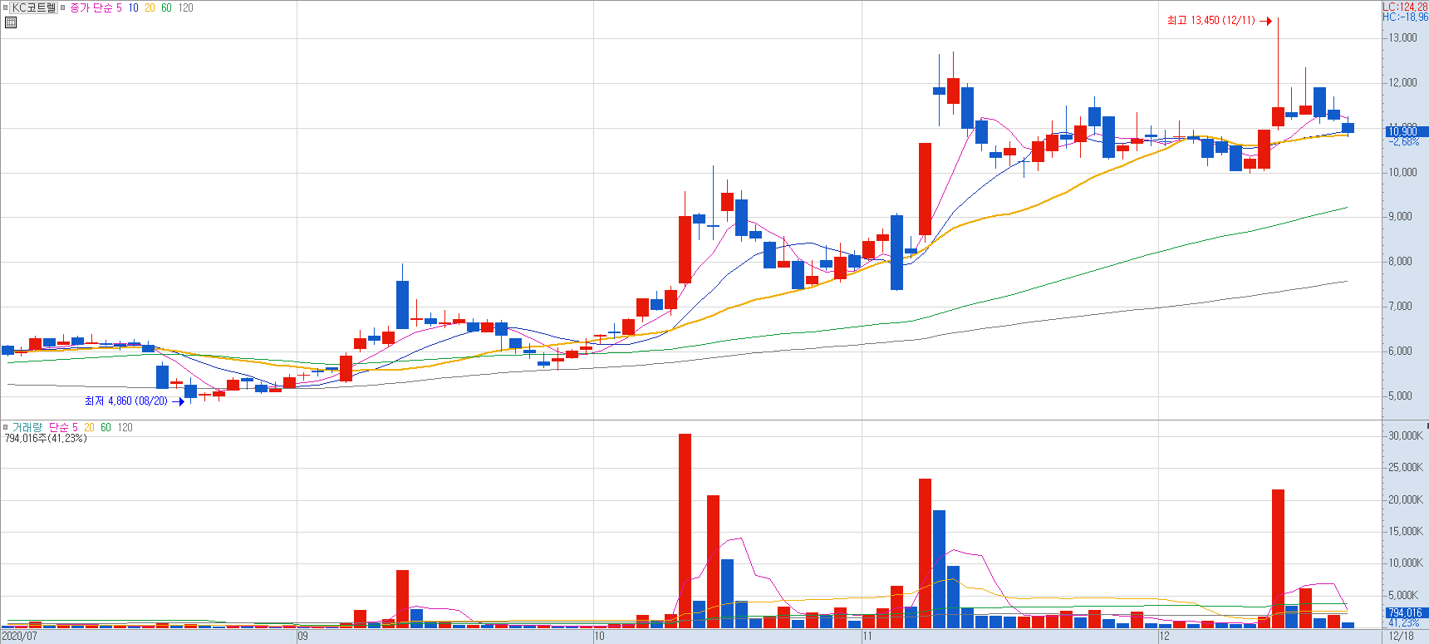Open the grid table icon below KC코트렐
The width and height of the screenshot is (1429, 644).
pyautogui.click(x=11, y=22)
